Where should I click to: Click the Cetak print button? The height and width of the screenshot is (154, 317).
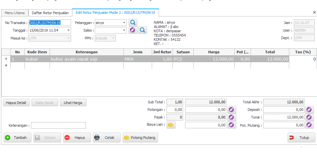tap(107, 138)
